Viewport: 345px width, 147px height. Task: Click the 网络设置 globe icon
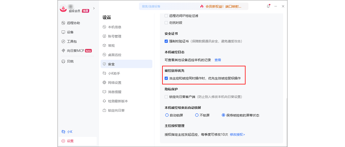click(x=104, y=82)
